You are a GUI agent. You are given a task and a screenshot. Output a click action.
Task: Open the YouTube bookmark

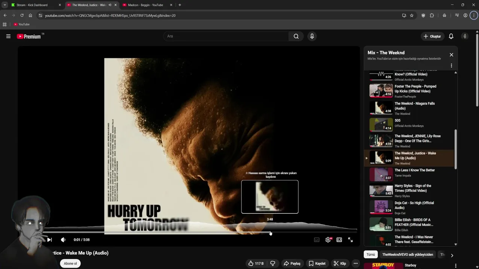(x=21, y=24)
